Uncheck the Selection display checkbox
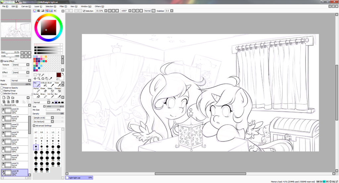Viewport: 339px width, 183px height. point(84,11)
